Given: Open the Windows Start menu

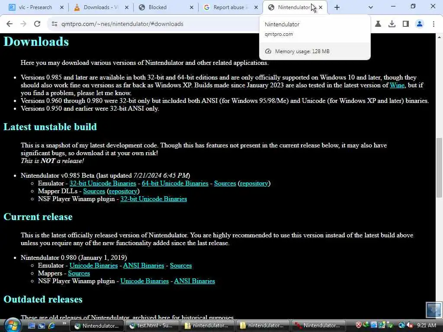Looking at the screenshot, I should pyautogui.click(x=12, y=325).
